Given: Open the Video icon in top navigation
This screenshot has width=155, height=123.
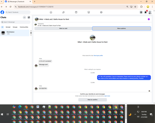Looking at the screenshot, I should click(76, 12).
